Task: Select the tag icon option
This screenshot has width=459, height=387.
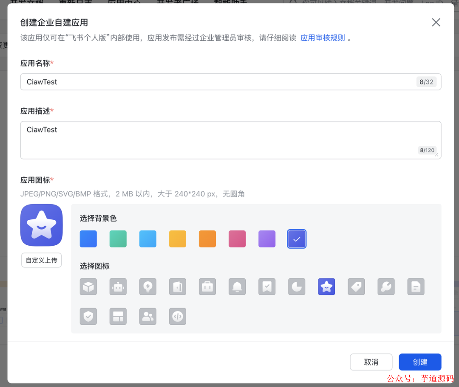Action: pos(356,286)
